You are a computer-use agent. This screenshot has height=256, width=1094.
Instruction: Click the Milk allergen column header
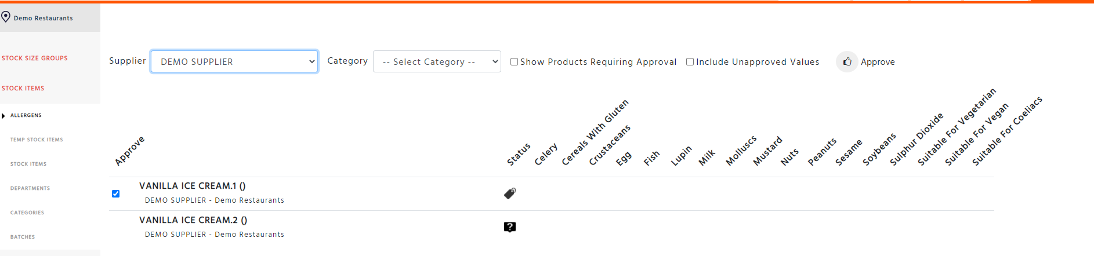(x=707, y=158)
